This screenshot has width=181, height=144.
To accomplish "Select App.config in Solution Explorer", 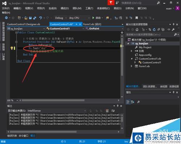I will tap(145, 55).
